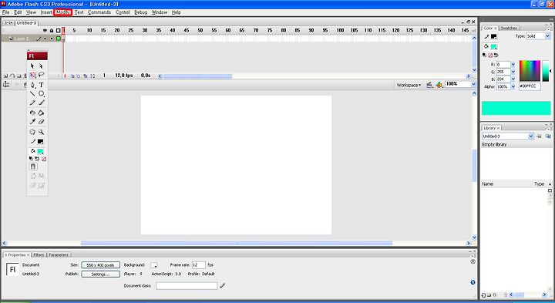This screenshot has height=303, width=555.
Task: Select the Hand tool
Action: 32,132
